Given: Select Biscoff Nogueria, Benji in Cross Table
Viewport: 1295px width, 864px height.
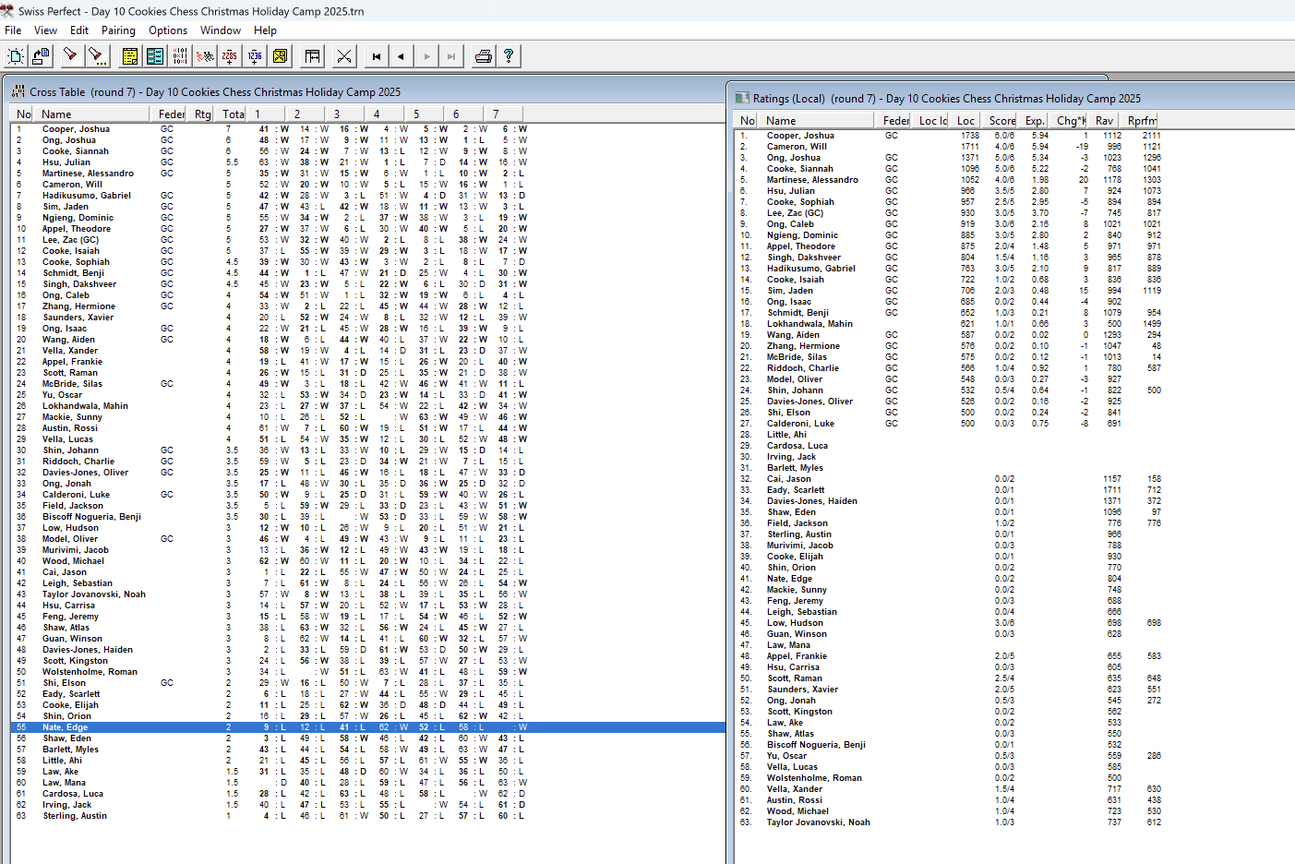Looking at the screenshot, I should (367, 517).
